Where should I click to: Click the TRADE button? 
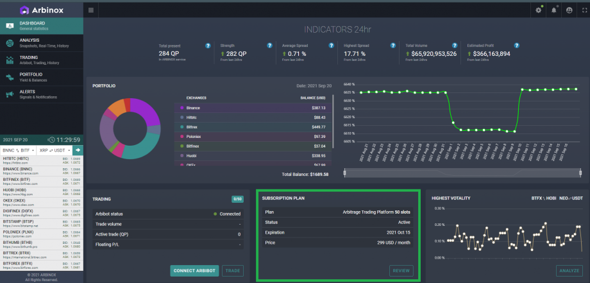(x=233, y=271)
